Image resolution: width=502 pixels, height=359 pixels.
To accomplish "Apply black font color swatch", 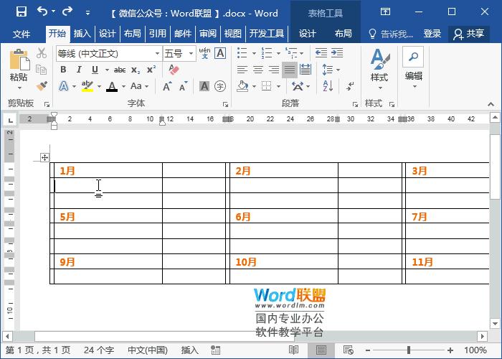I will [x=112, y=87].
